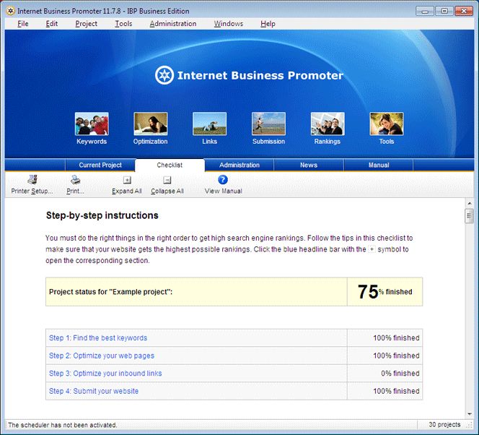Click the Expand All plus icon
The height and width of the screenshot is (435, 479).
click(x=127, y=180)
